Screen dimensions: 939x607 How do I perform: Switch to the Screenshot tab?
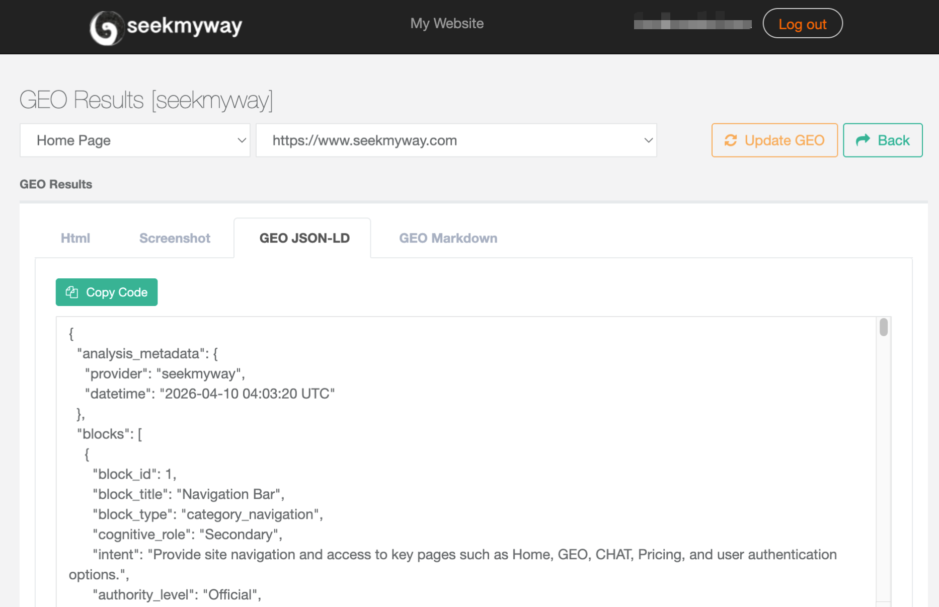(x=175, y=238)
